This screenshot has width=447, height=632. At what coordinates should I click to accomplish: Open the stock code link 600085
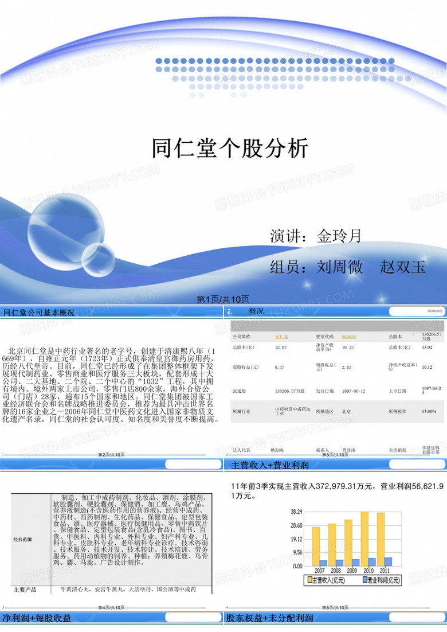(349, 337)
